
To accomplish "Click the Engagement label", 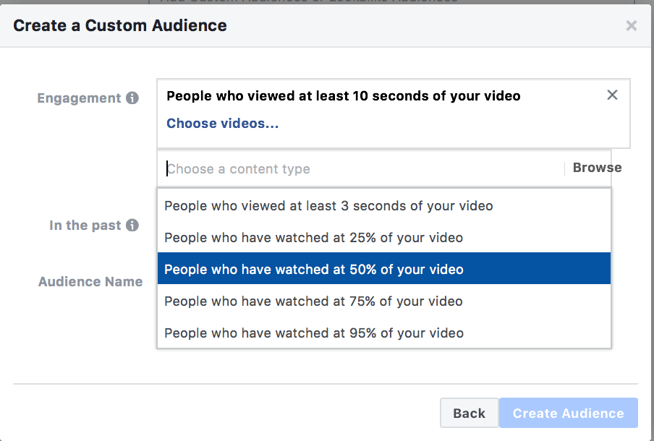I will [x=80, y=98].
